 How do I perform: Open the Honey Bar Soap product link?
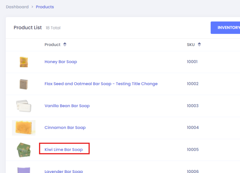point(61,62)
